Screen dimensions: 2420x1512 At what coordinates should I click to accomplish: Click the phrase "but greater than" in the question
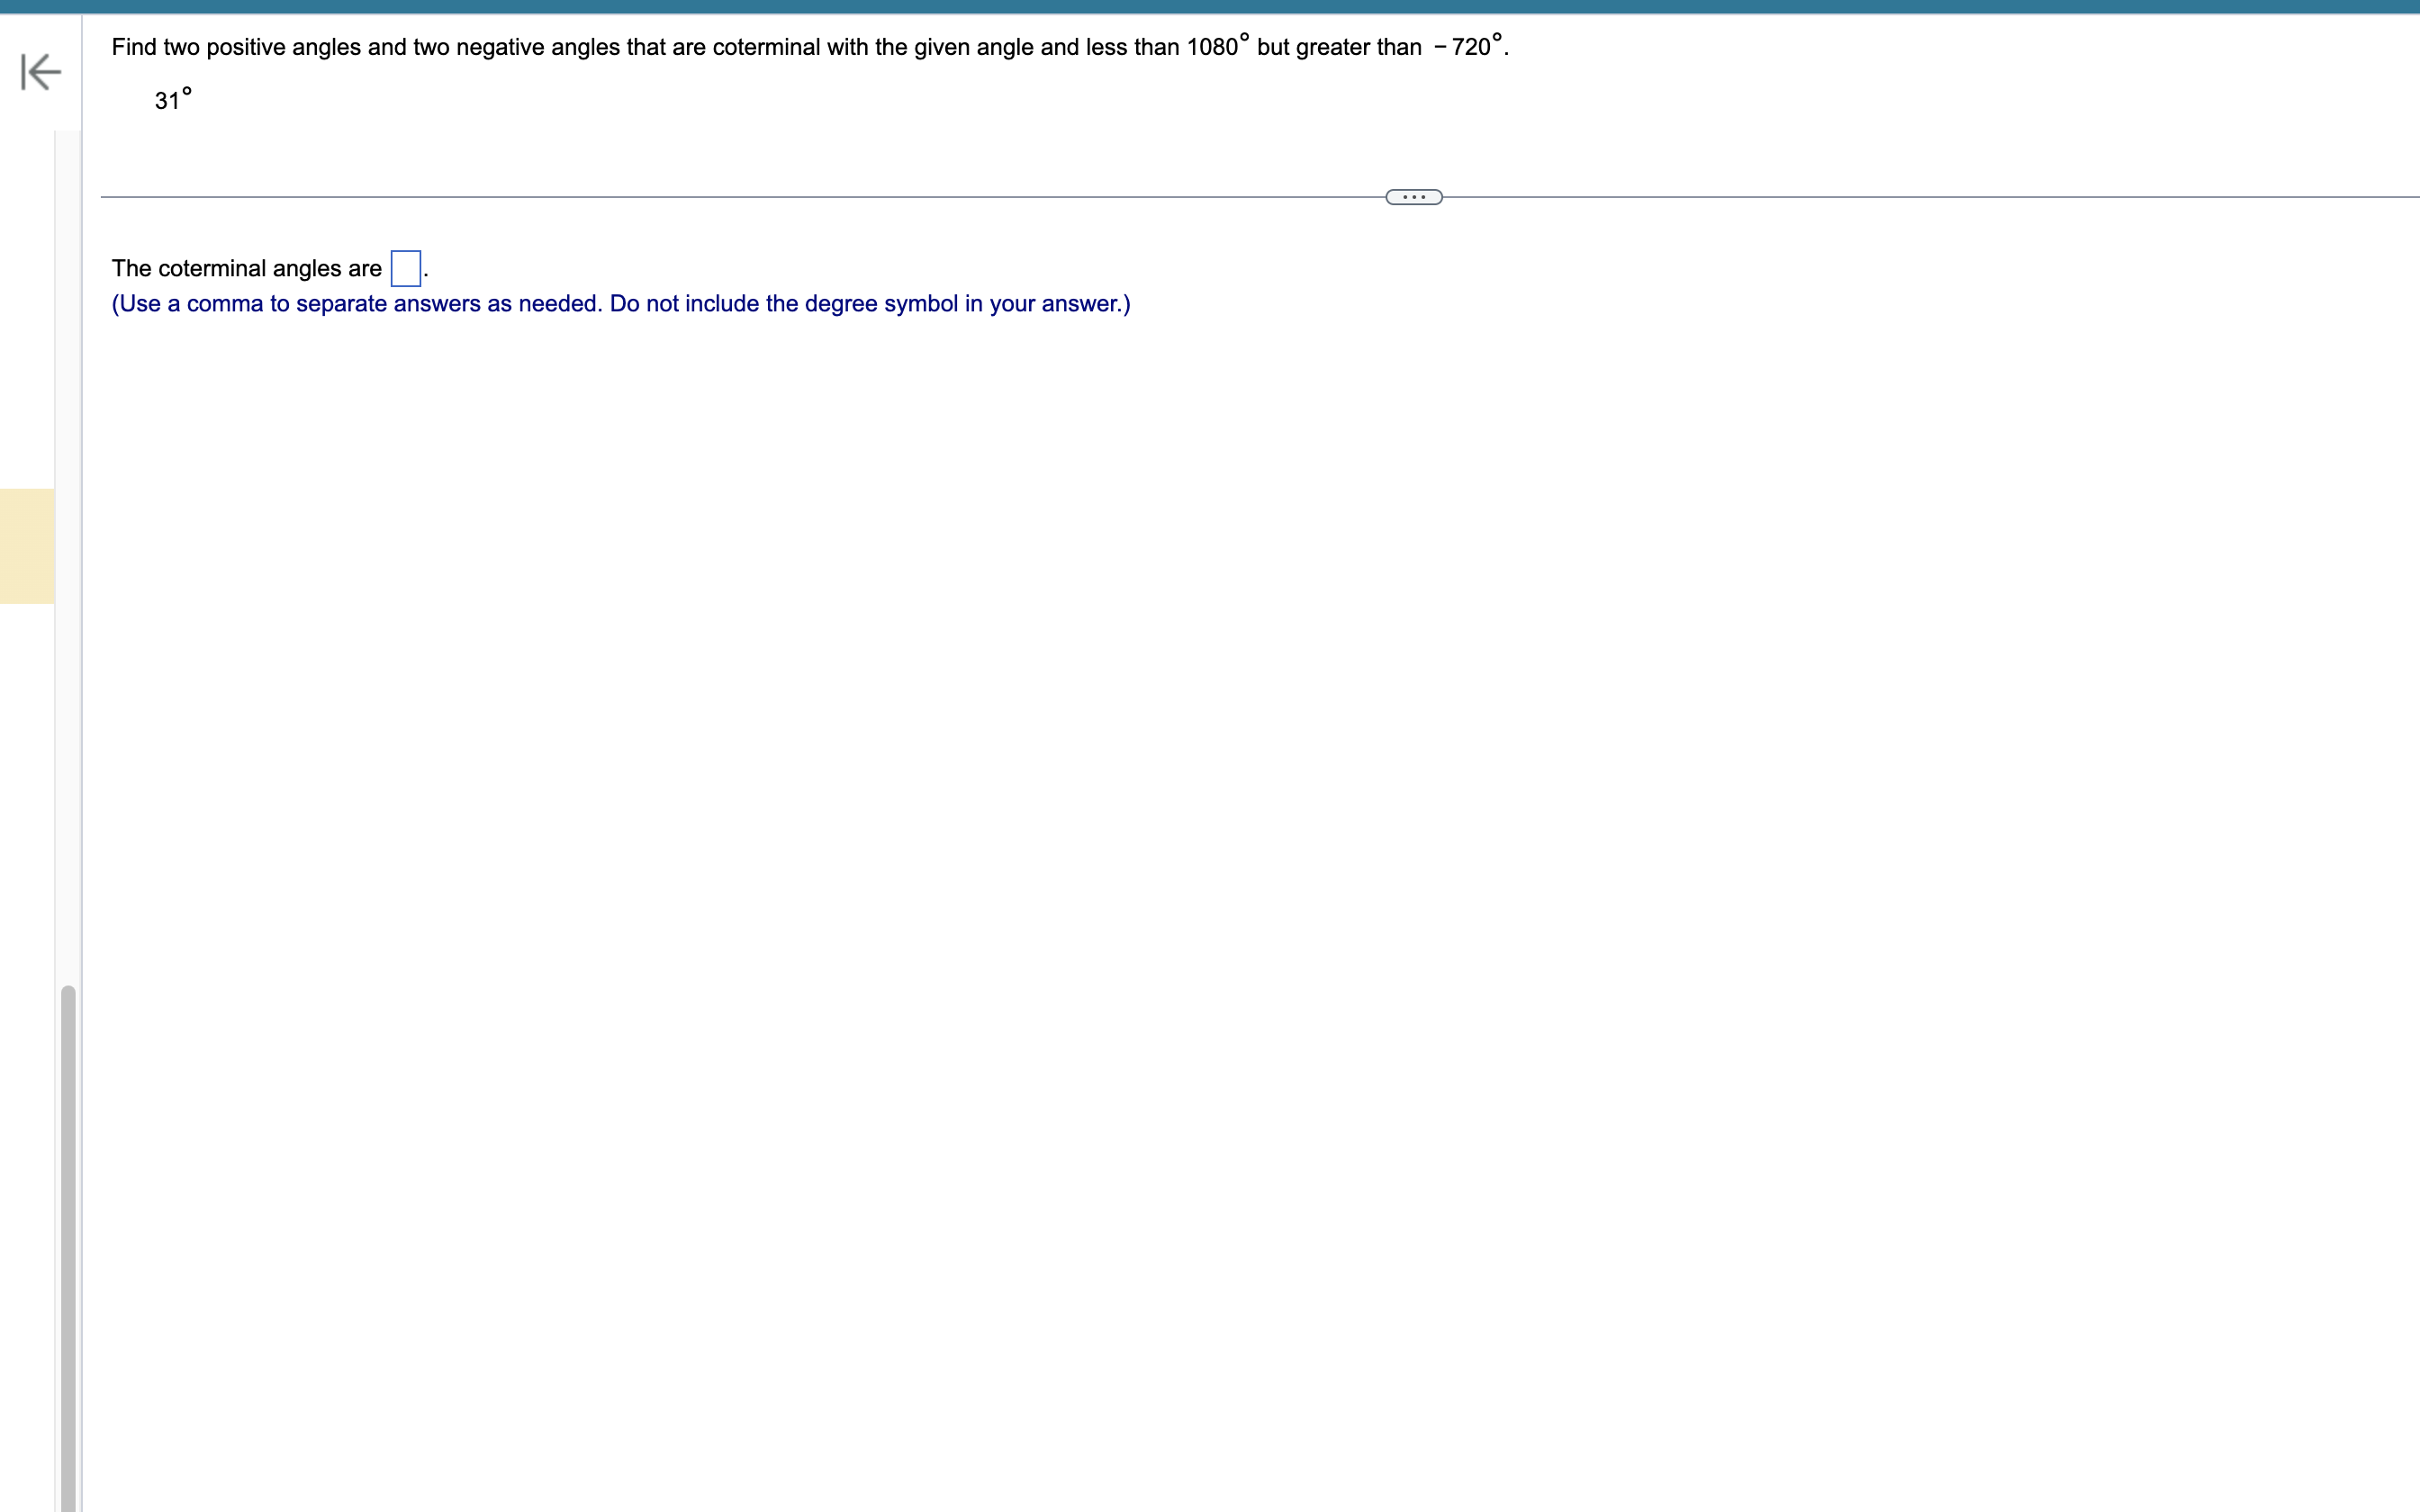pyautogui.click(x=1338, y=47)
